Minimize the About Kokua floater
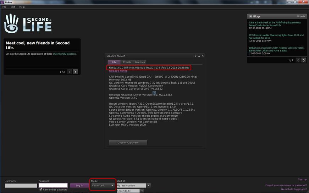Viewport: 309px width, 193px height. 199,56
